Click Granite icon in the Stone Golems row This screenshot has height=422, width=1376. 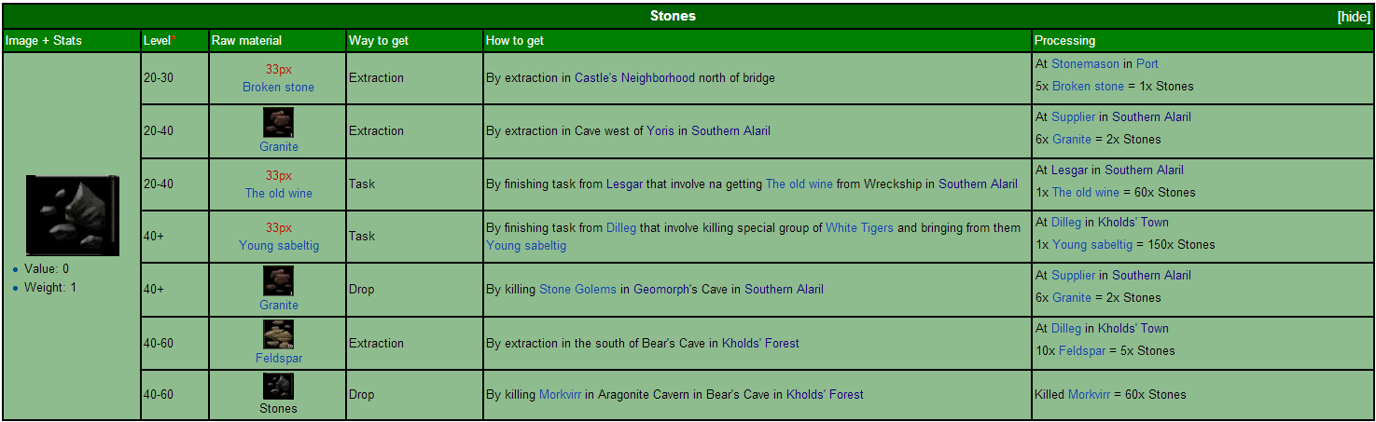coord(278,281)
